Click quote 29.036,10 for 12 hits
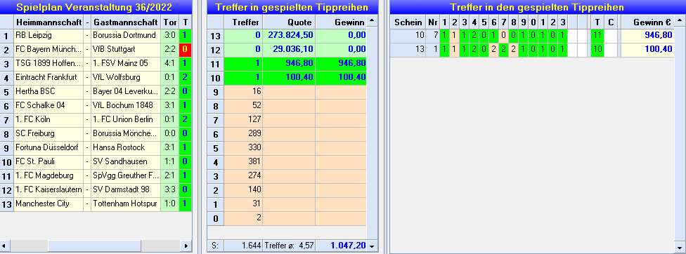The height and width of the screenshot is (254, 686). coord(289,49)
